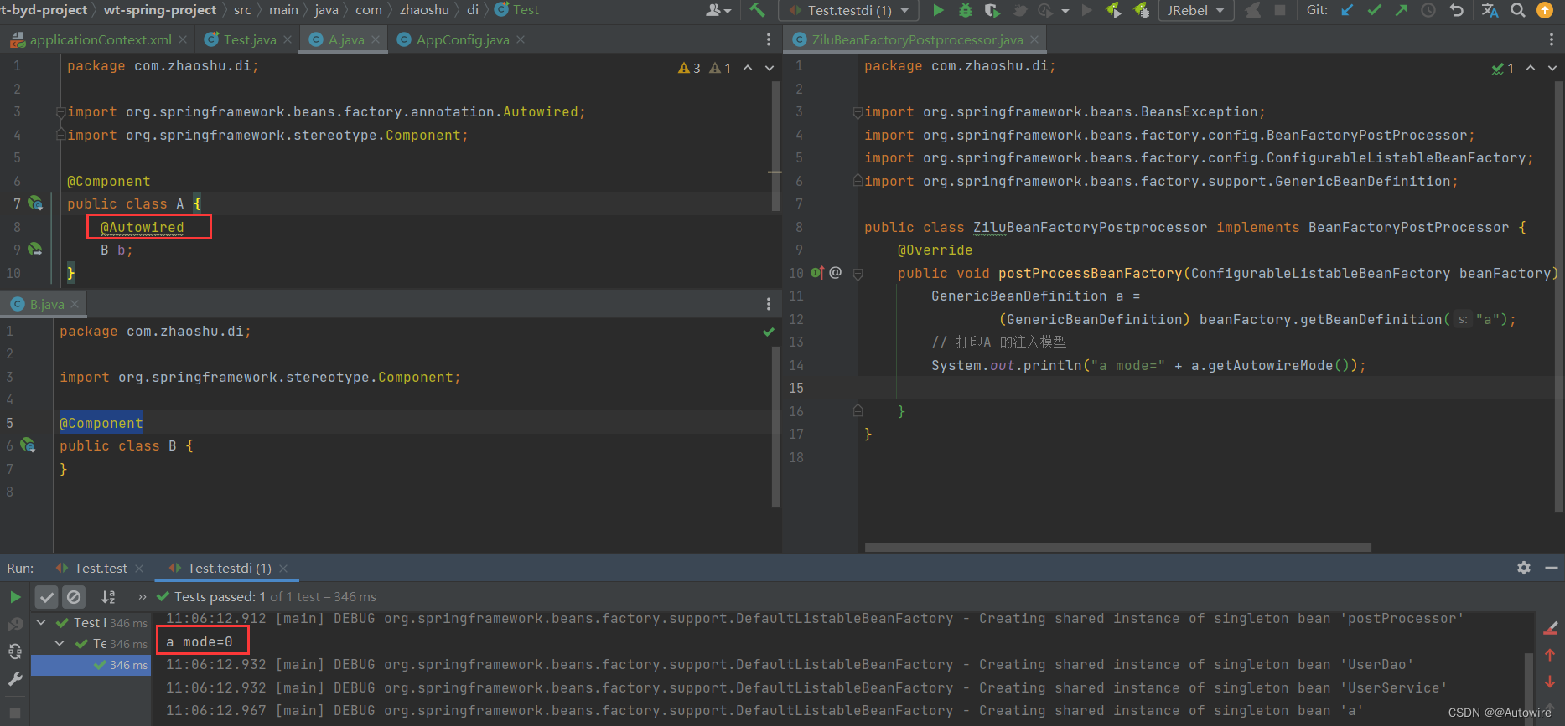Click the Test class breadcrumb
This screenshot has width=1565, height=726.
pyautogui.click(x=517, y=10)
